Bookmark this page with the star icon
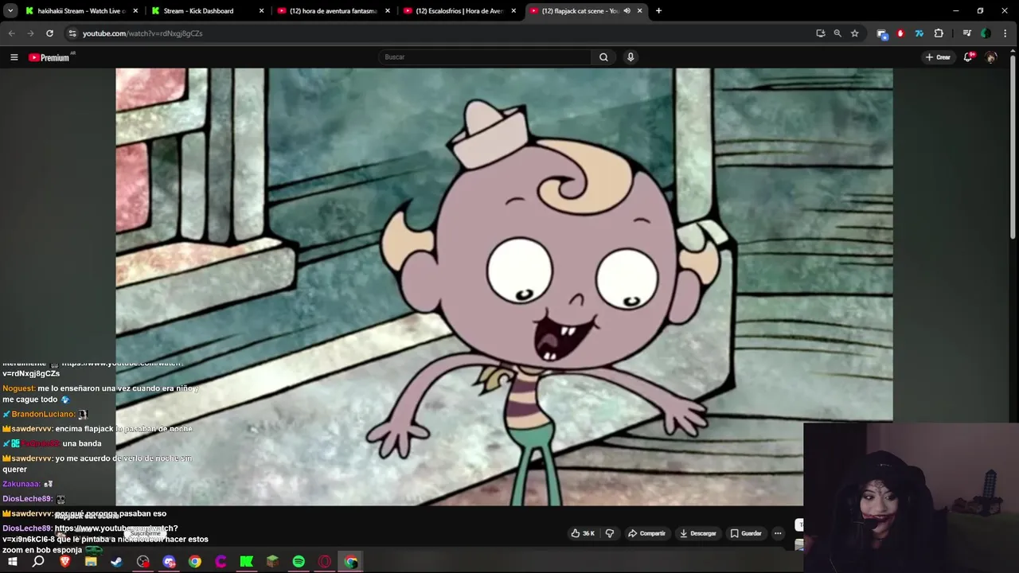Viewport: 1019px width, 573px height. pyautogui.click(x=855, y=33)
